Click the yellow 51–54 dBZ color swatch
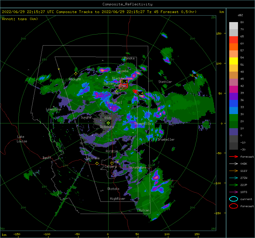The image size is (255, 238). 233,61
